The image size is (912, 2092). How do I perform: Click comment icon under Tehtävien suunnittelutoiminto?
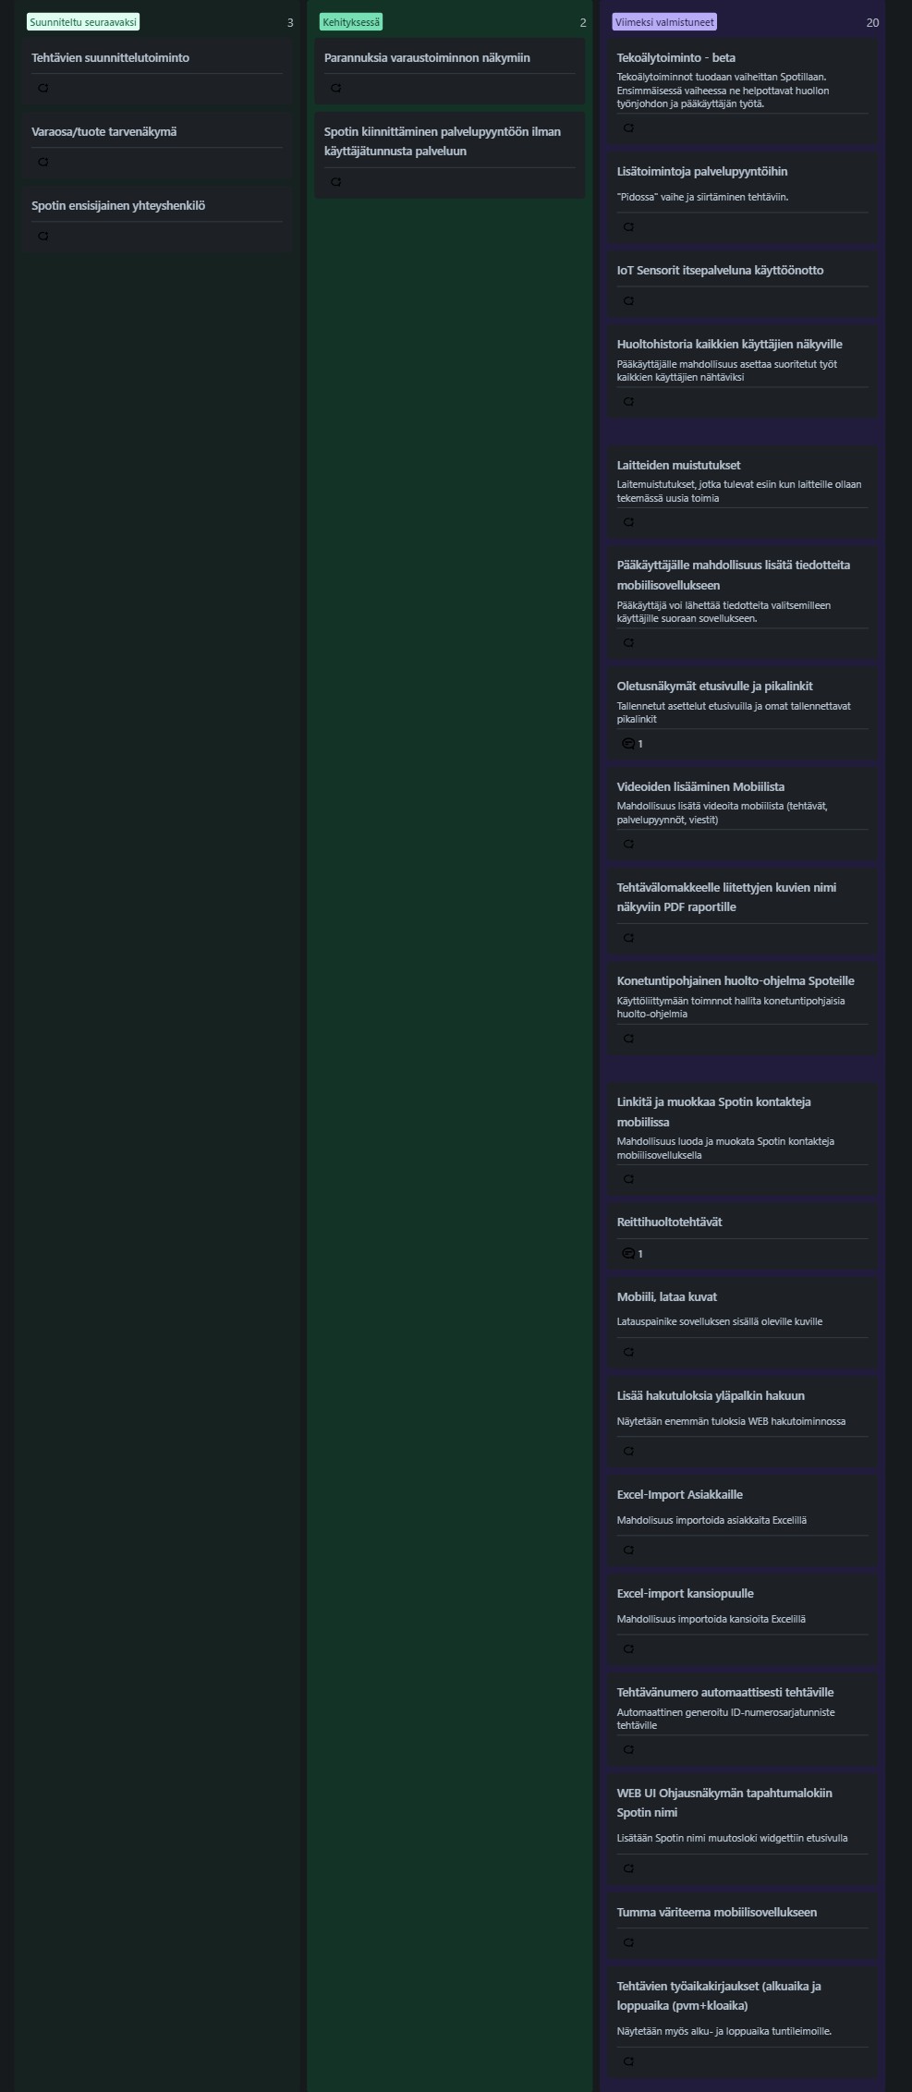43,88
